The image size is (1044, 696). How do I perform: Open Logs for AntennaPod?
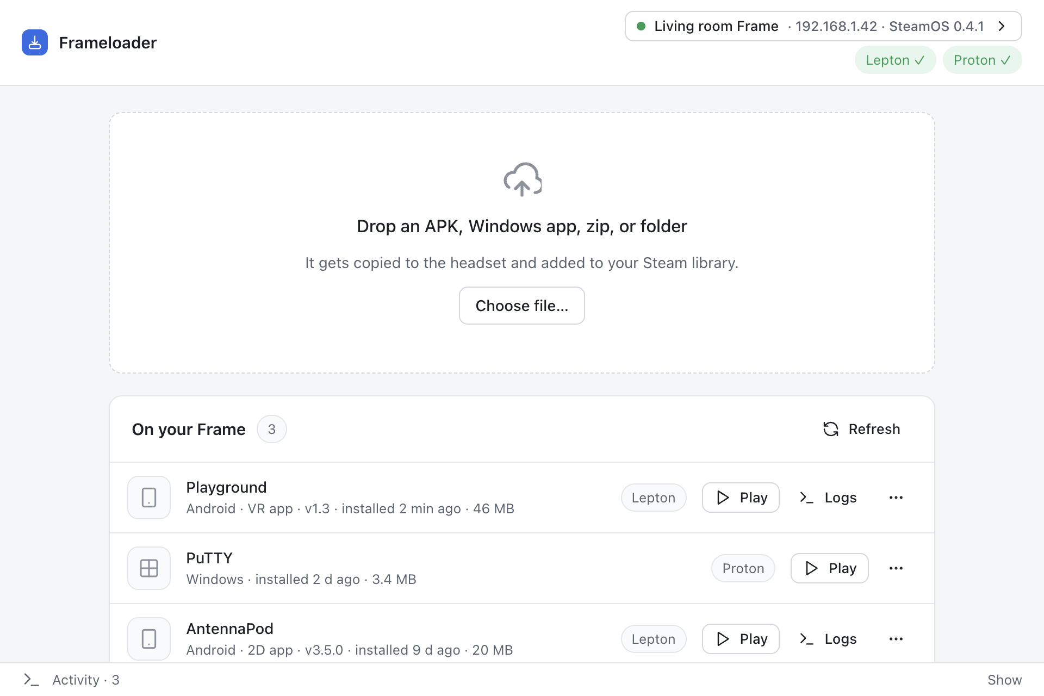828,639
